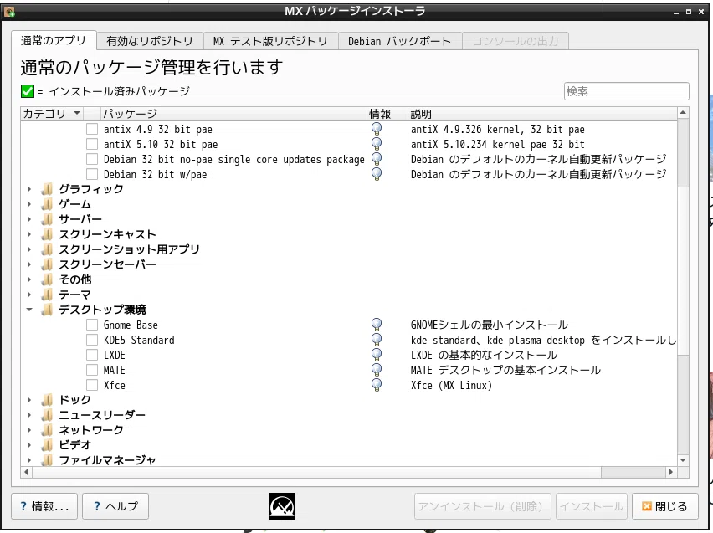Click horizontal scrollbar right arrow
The image size is (713, 533).
[x=671, y=472]
